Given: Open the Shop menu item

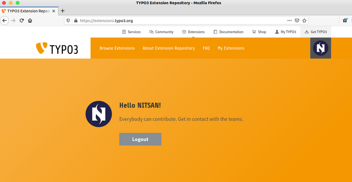Looking at the screenshot, I should [x=259, y=32].
